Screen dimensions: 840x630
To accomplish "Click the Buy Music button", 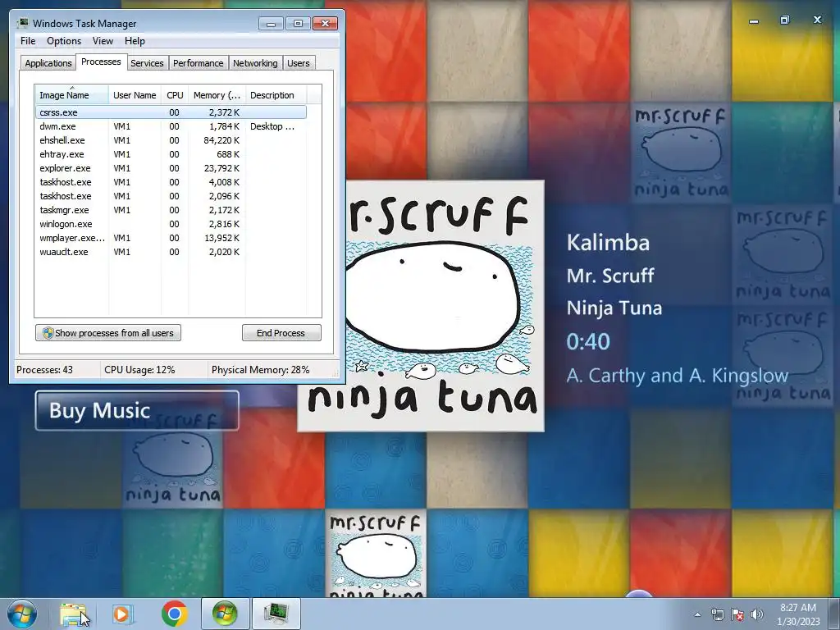I will pyautogui.click(x=137, y=410).
